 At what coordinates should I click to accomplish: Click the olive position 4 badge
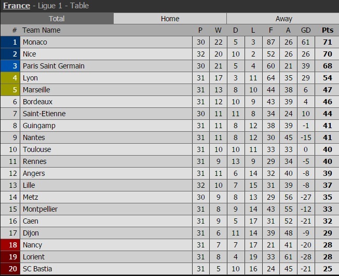click(x=10, y=78)
